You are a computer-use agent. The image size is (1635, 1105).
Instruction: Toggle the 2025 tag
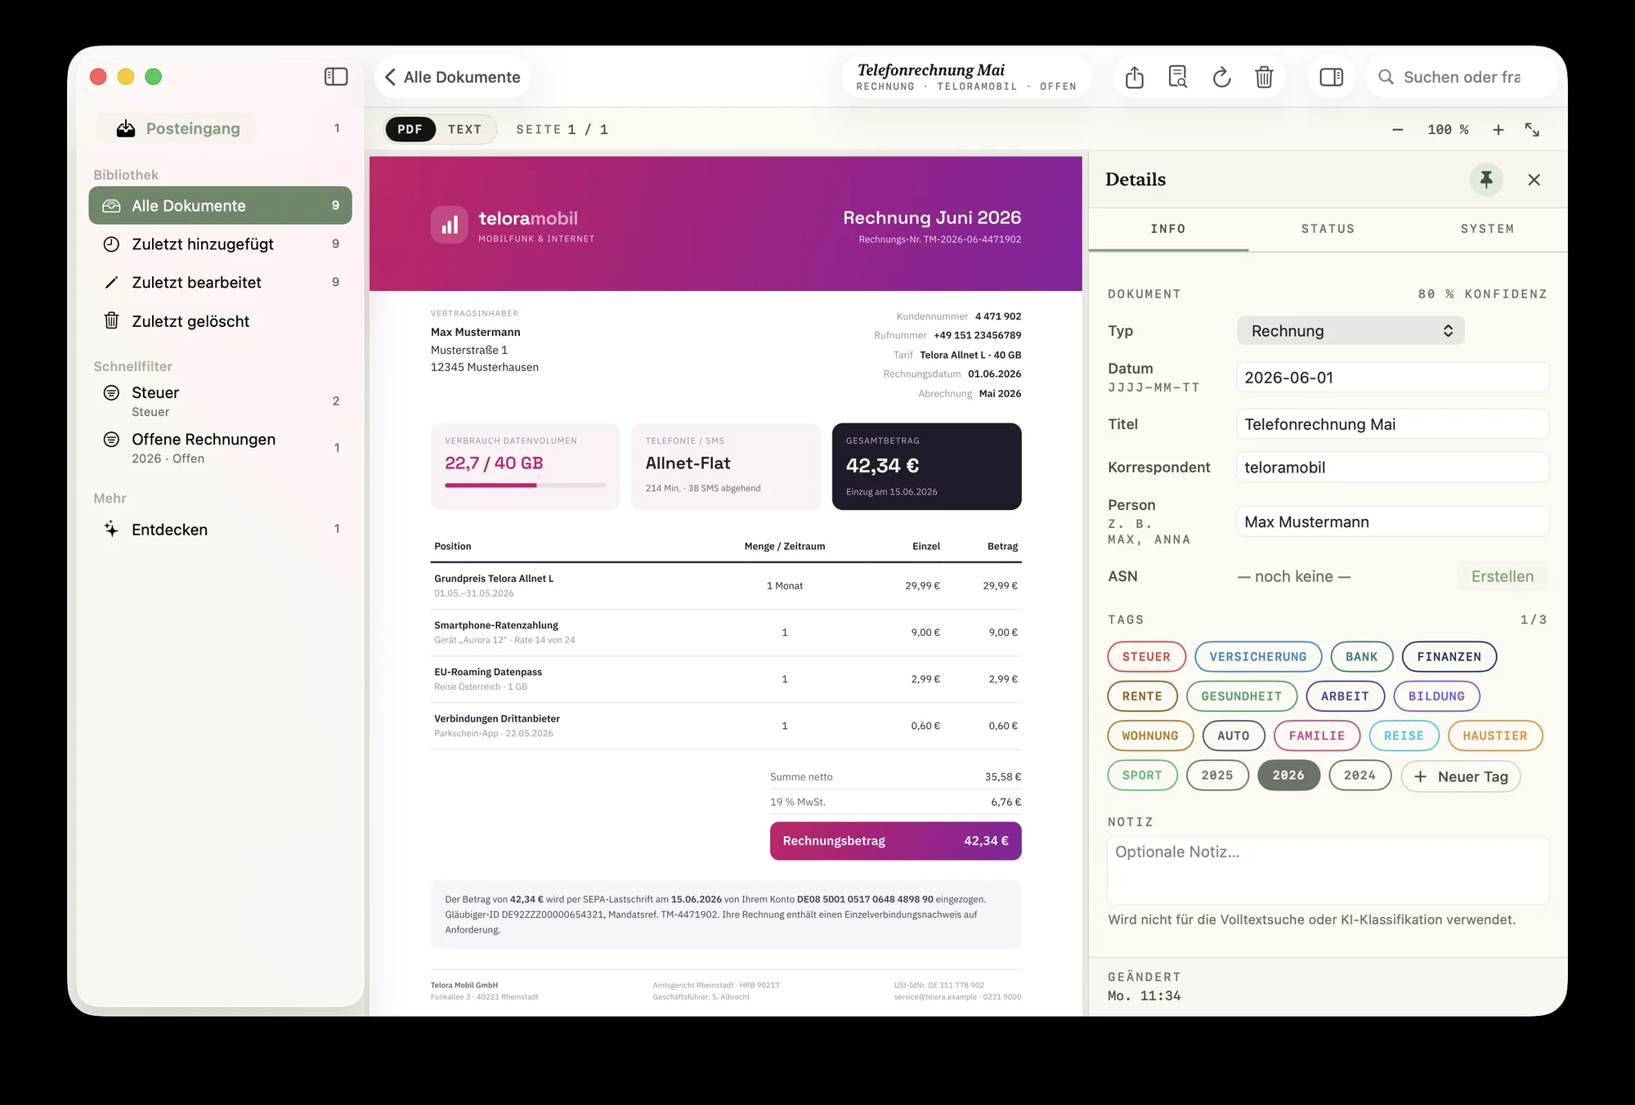pos(1217,776)
